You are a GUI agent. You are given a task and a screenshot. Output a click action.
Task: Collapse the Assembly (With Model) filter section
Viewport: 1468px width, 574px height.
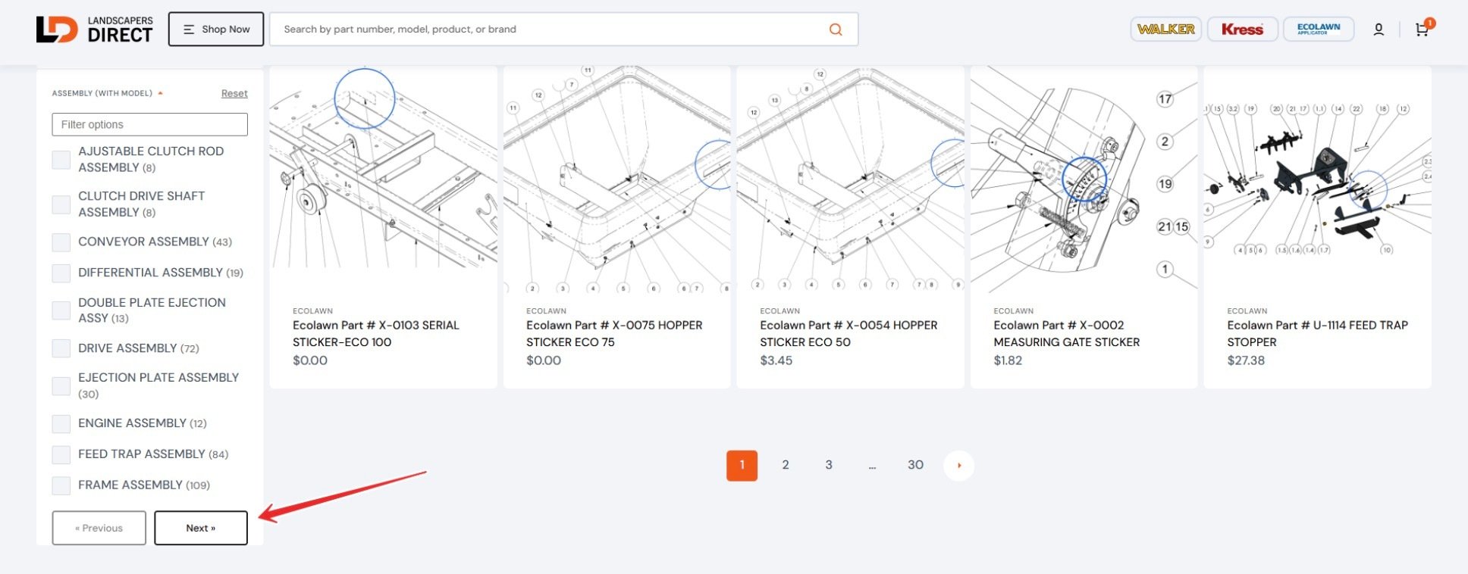(108, 93)
